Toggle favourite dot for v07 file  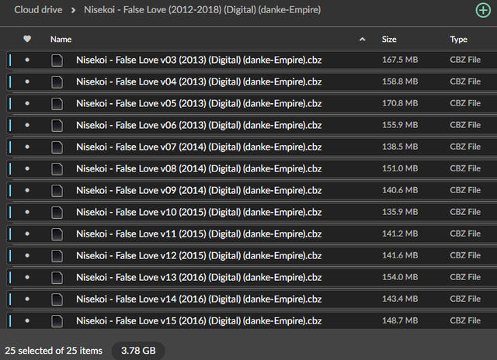pyautogui.click(x=27, y=147)
